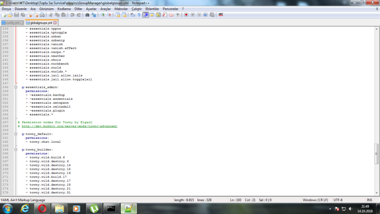Click the ABC spell check icon
The width and height of the screenshot is (380, 214).
pyautogui.click(x=221, y=15)
